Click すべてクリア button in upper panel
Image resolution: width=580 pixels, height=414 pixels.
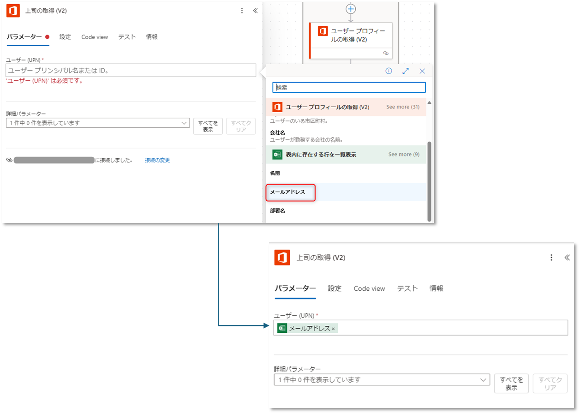pyautogui.click(x=241, y=126)
